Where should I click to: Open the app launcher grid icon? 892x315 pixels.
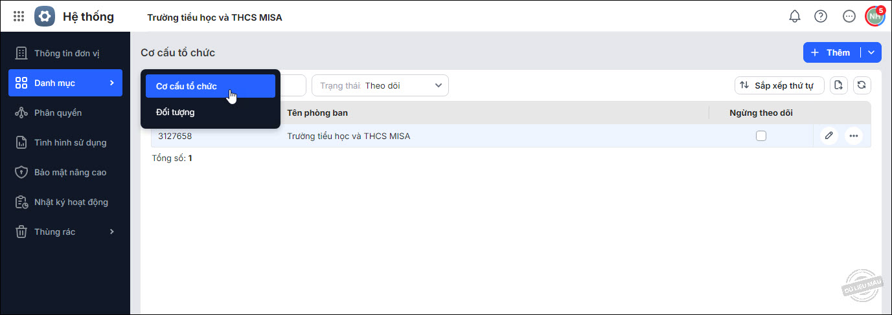point(19,17)
